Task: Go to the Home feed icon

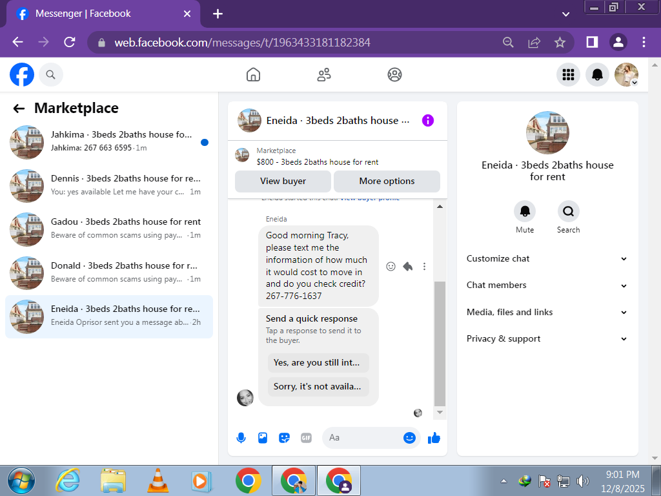Action: coord(253,75)
